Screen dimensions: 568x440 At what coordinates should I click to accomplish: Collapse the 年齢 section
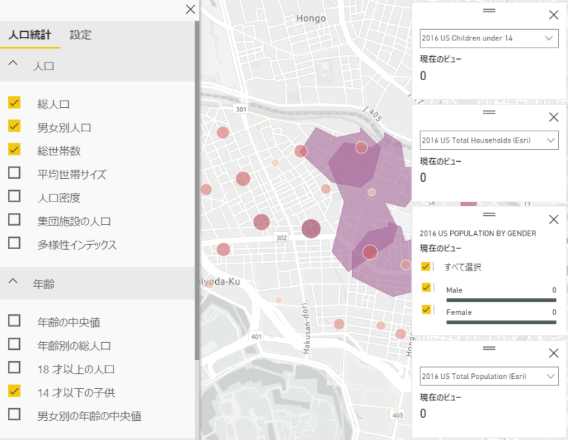pyautogui.click(x=13, y=281)
